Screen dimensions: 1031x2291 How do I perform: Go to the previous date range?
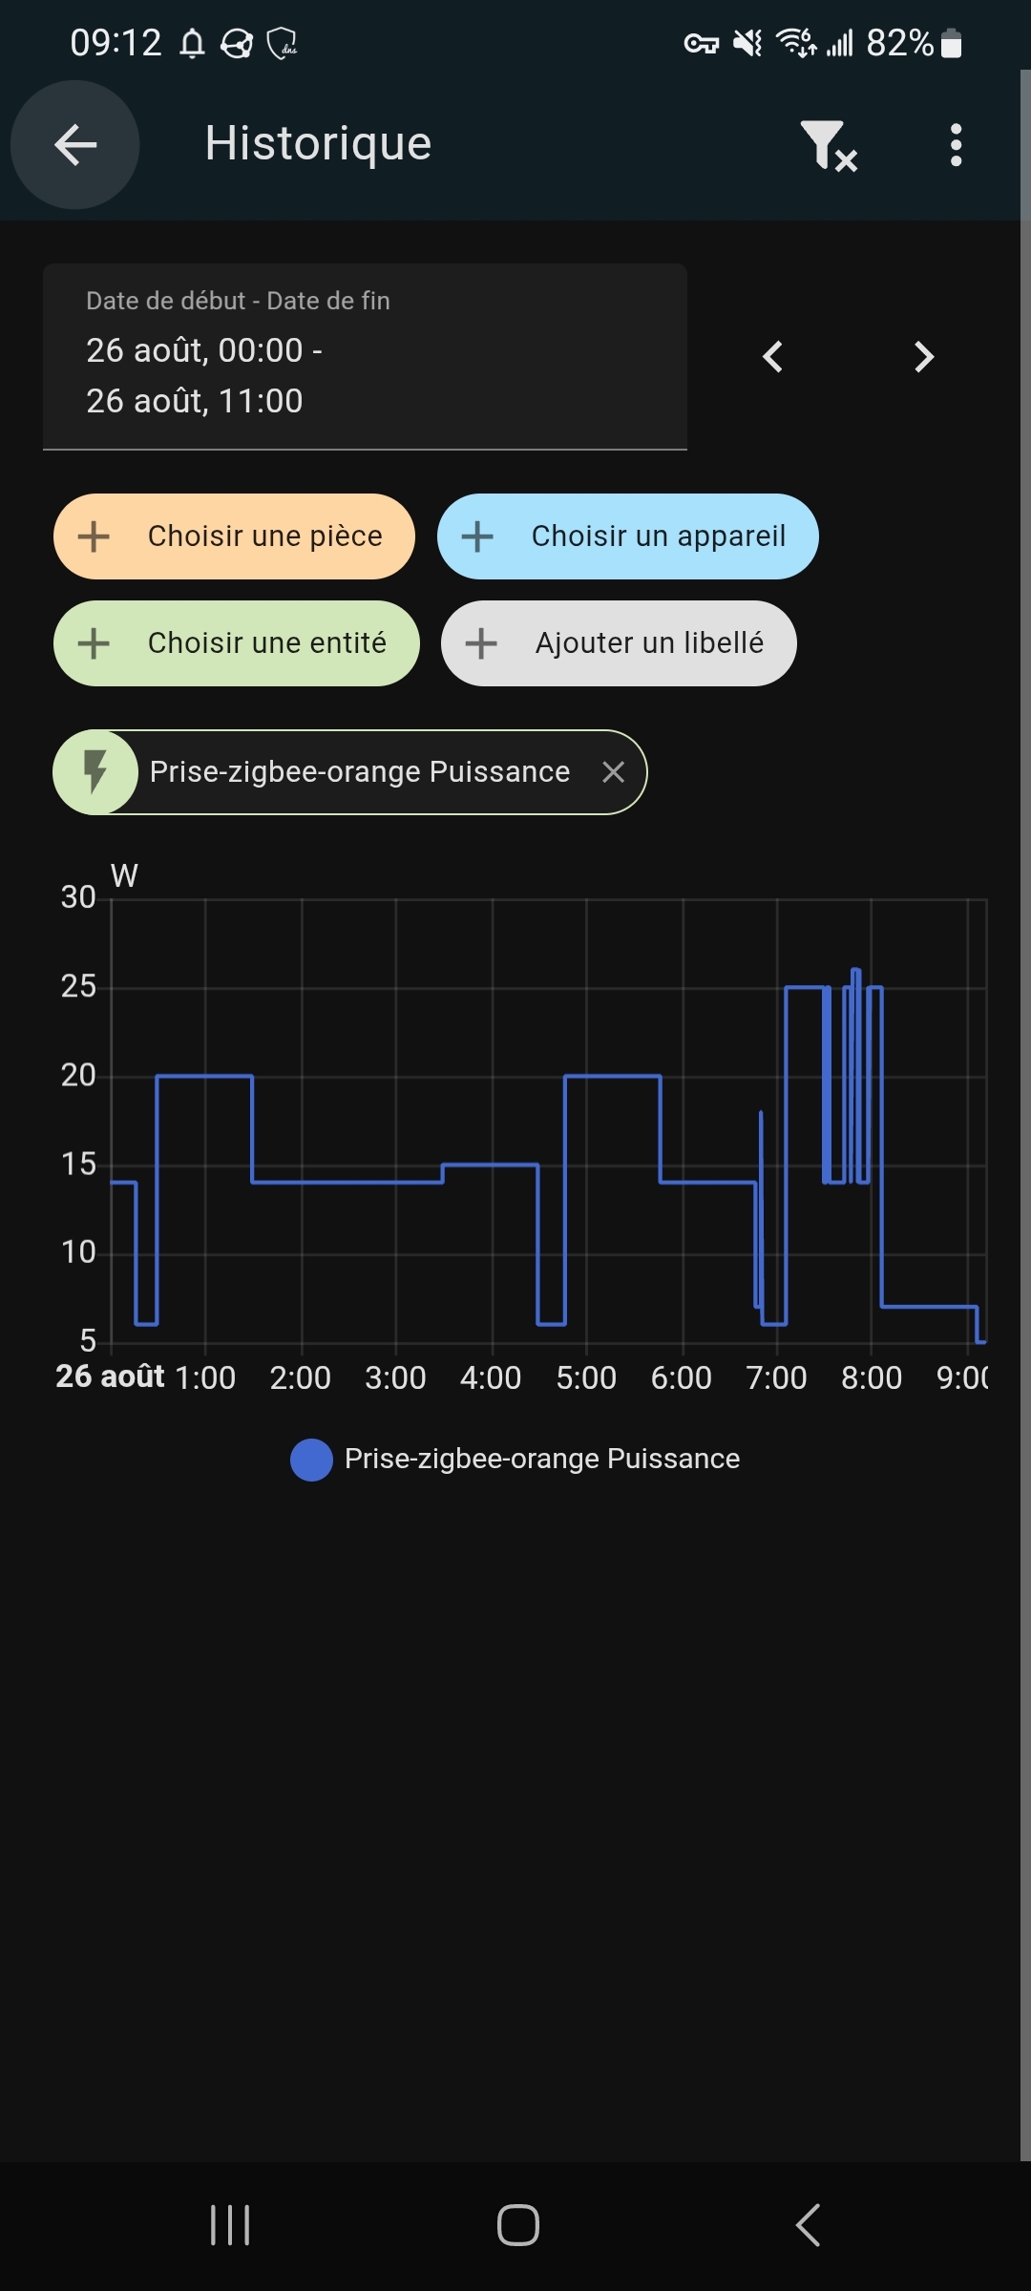point(773,357)
